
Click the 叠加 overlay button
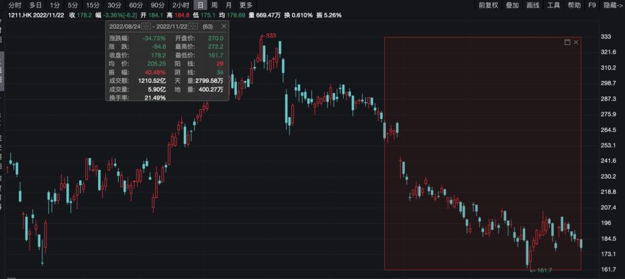click(x=512, y=5)
